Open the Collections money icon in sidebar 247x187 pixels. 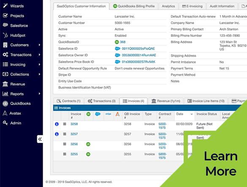(x=5, y=74)
